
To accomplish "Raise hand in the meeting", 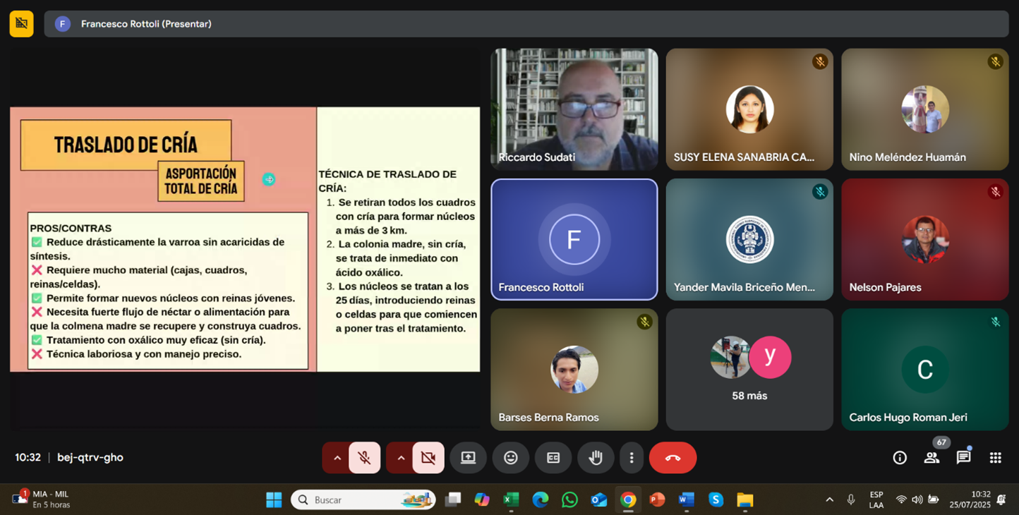I will (x=596, y=458).
